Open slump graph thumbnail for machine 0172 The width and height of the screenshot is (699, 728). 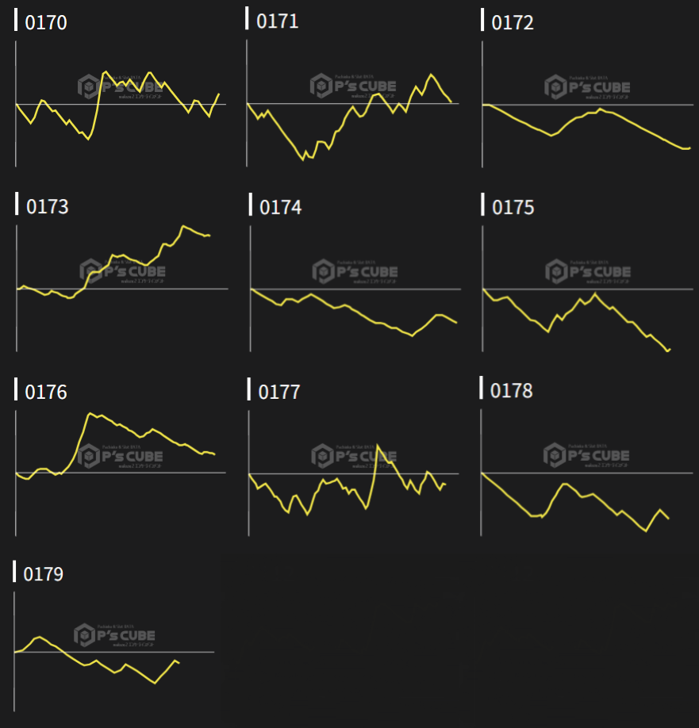pyautogui.click(x=587, y=103)
